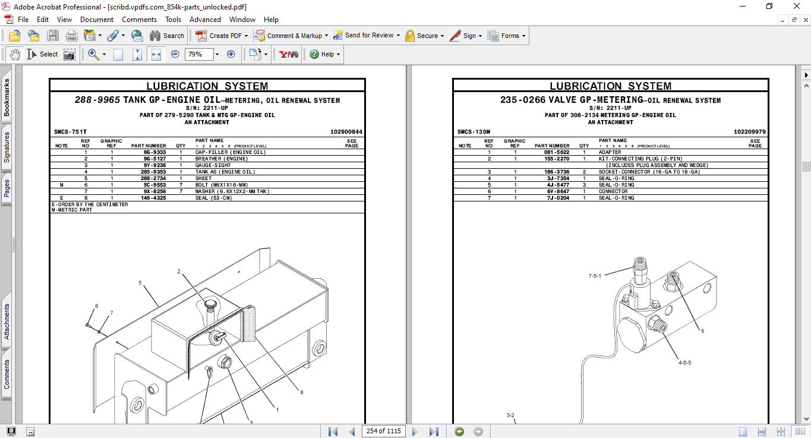811x438 pixels.
Task: Click the Fit Width view icon
Action: (x=156, y=54)
